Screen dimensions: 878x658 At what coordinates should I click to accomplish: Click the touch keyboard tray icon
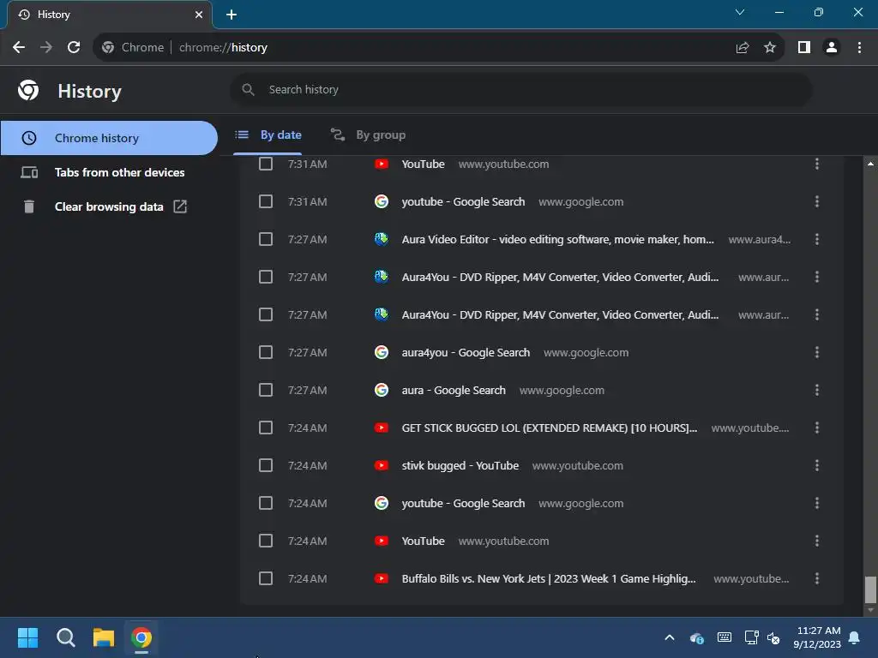pyautogui.click(x=724, y=637)
